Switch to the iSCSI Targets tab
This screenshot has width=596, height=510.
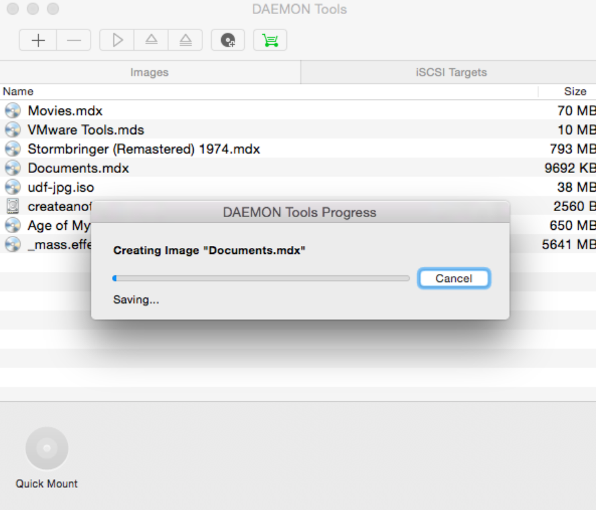(x=451, y=72)
